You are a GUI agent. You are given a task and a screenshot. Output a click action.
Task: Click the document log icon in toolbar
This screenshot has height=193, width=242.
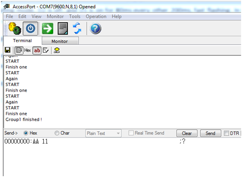(63, 29)
